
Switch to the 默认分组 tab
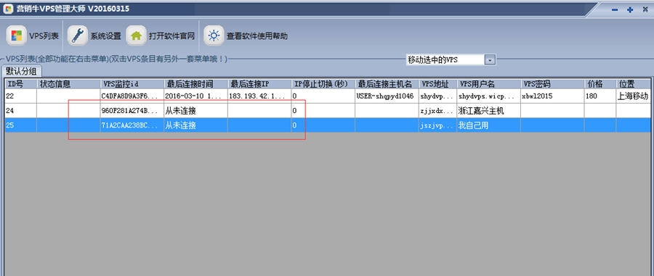pos(21,71)
